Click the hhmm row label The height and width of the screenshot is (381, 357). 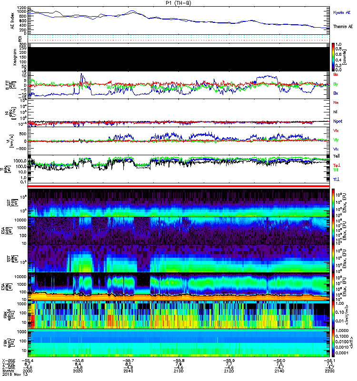(8, 371)
